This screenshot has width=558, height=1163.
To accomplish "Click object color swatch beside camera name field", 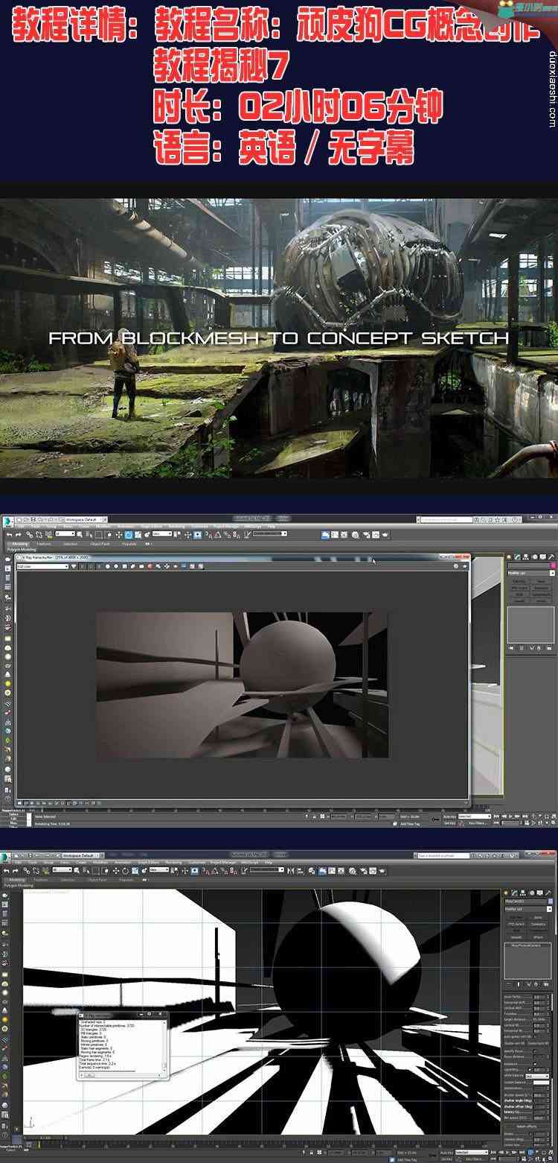I will click(x=551, y=901).
